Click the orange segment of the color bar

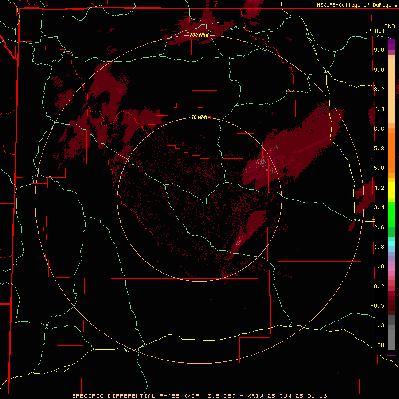(x=391, y=153)
